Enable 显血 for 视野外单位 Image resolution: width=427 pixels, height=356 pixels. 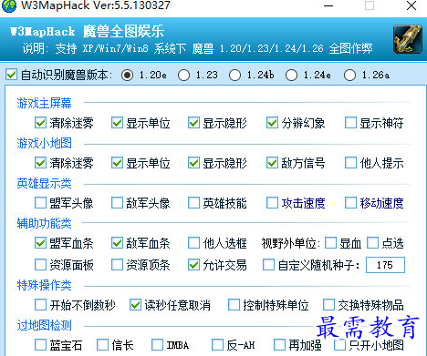(330, 243)
